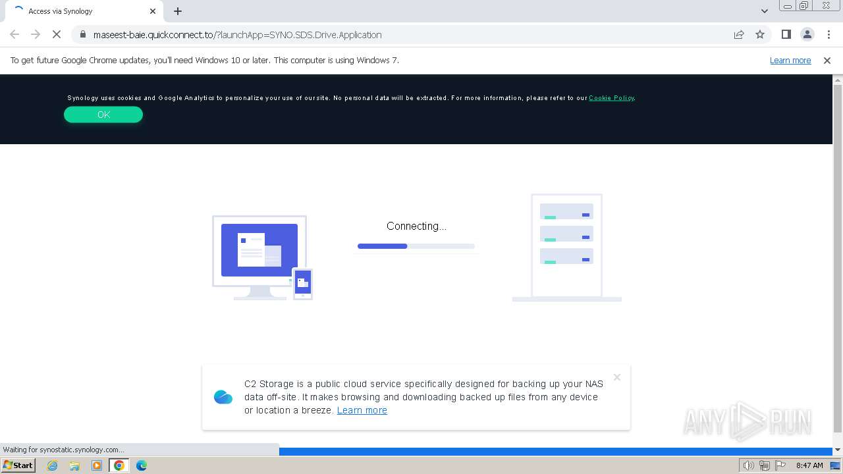Switch to Chrome taskbar button

point(119,465)
